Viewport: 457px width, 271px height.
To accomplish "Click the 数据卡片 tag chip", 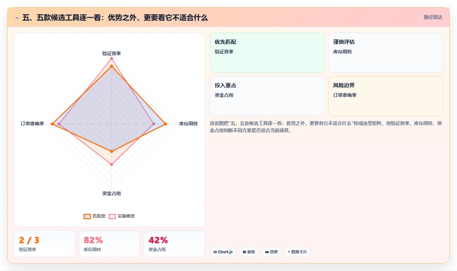I will (x=297, y=252).
